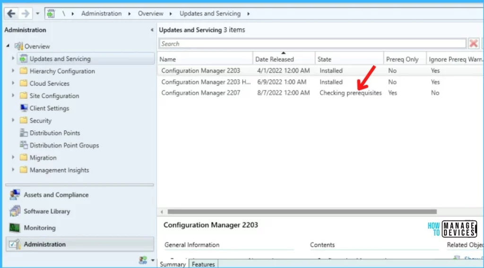This screenshot has height=268, width=484.
Task: Select the Configuration Manager 2203 row
Action: coord(320,71)
